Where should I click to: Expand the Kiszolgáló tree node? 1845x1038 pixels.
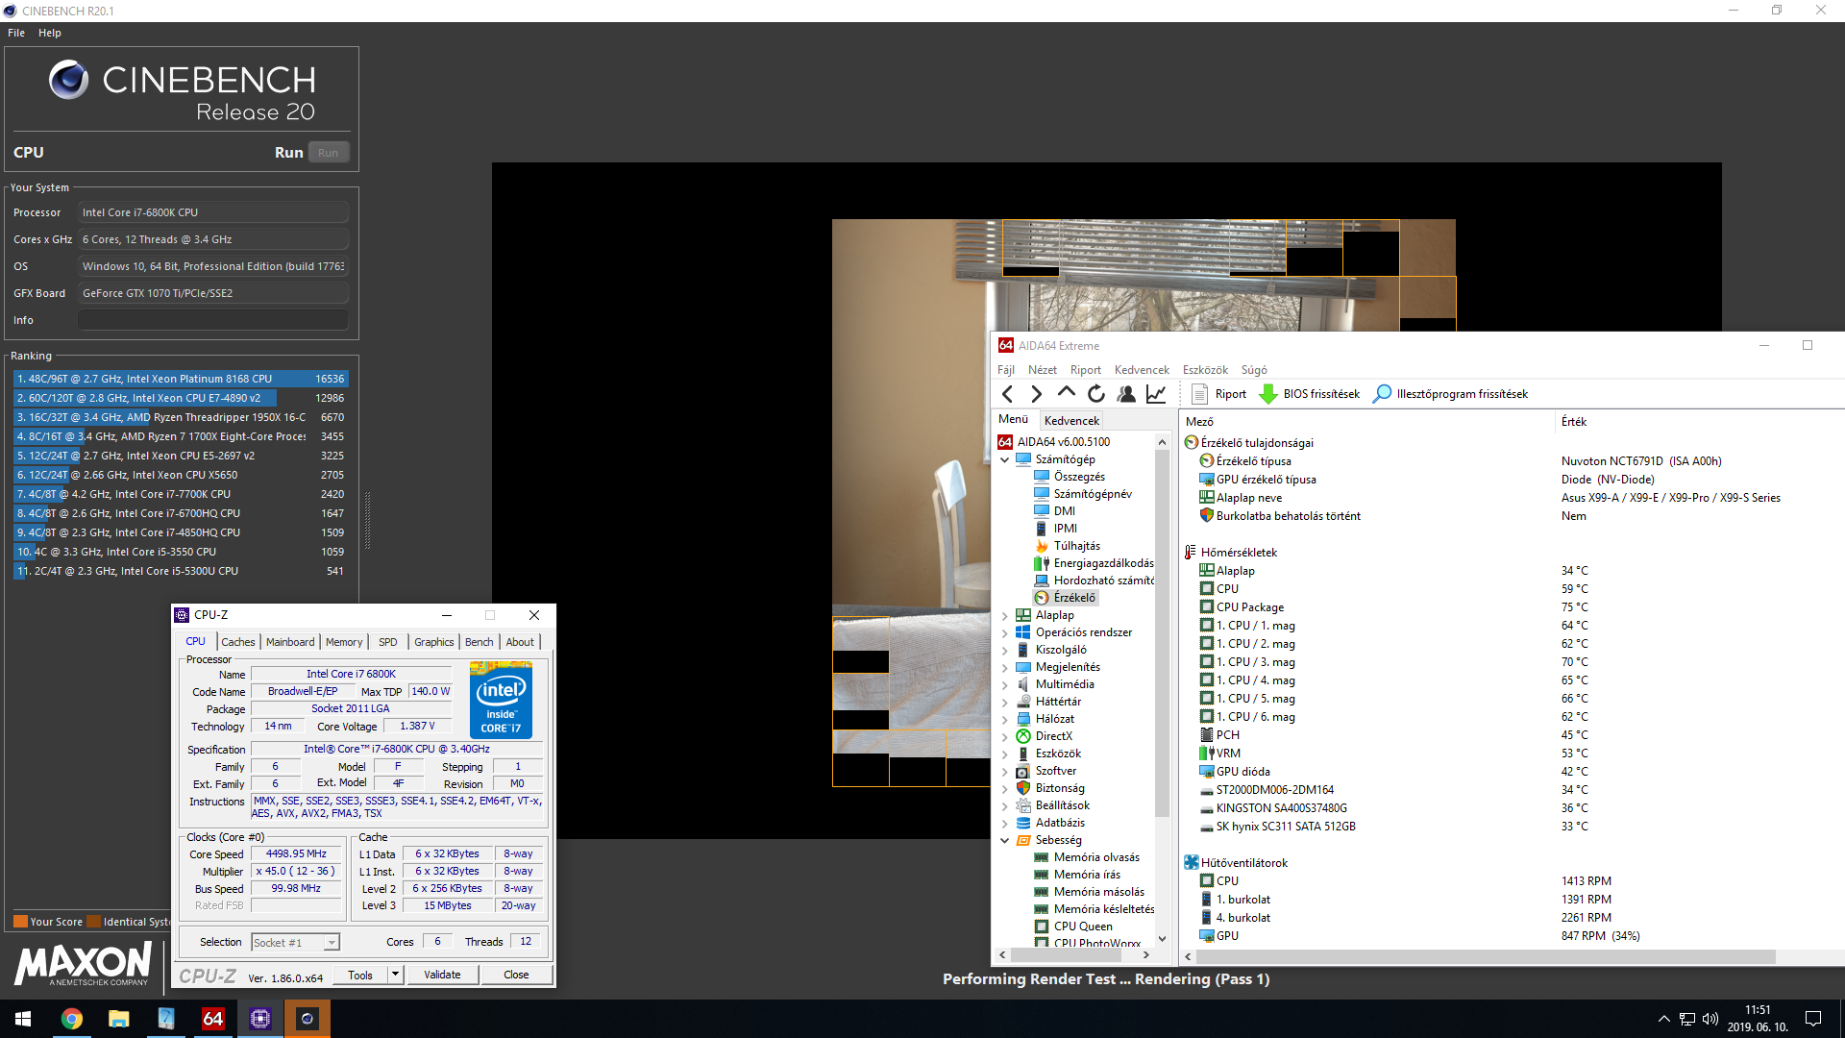pyautogui.click(x=1005, y=650)
